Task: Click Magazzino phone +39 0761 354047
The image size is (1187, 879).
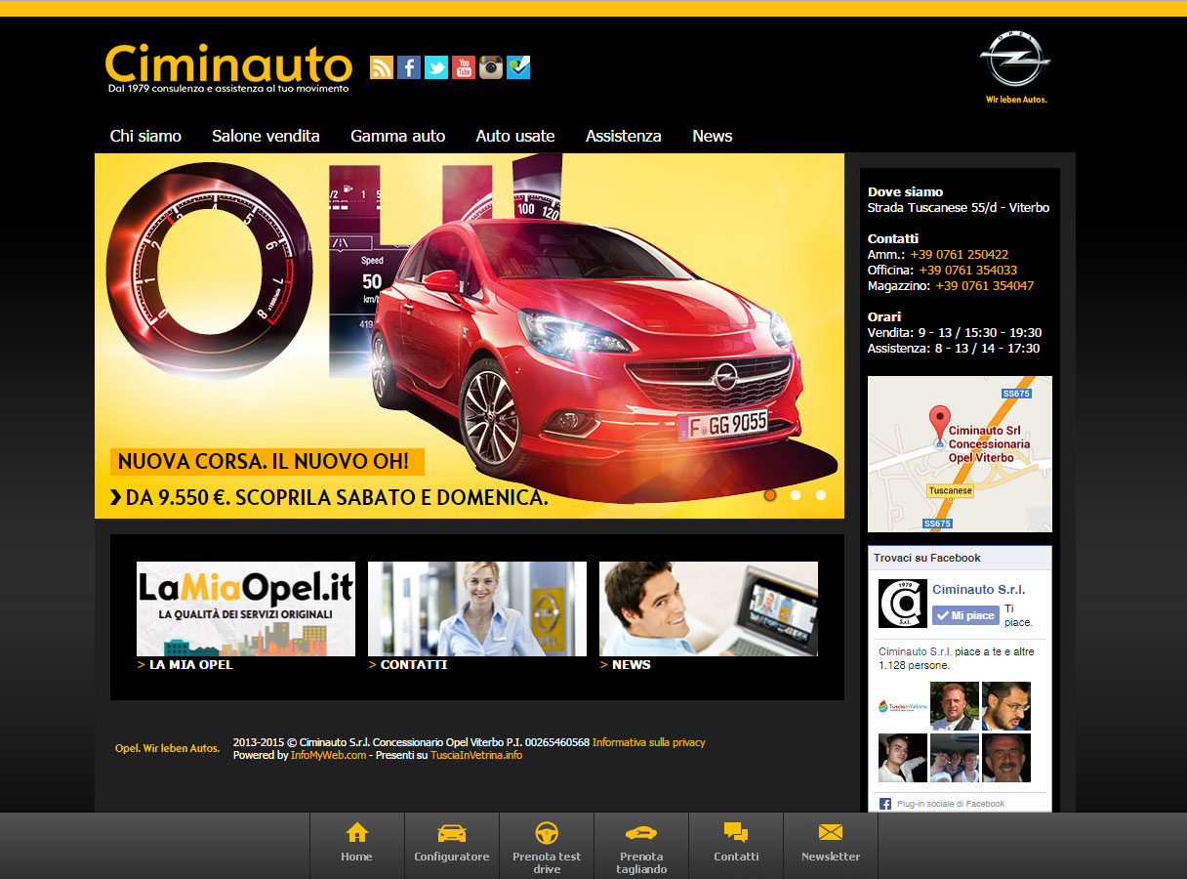Action: click(985, 285)
